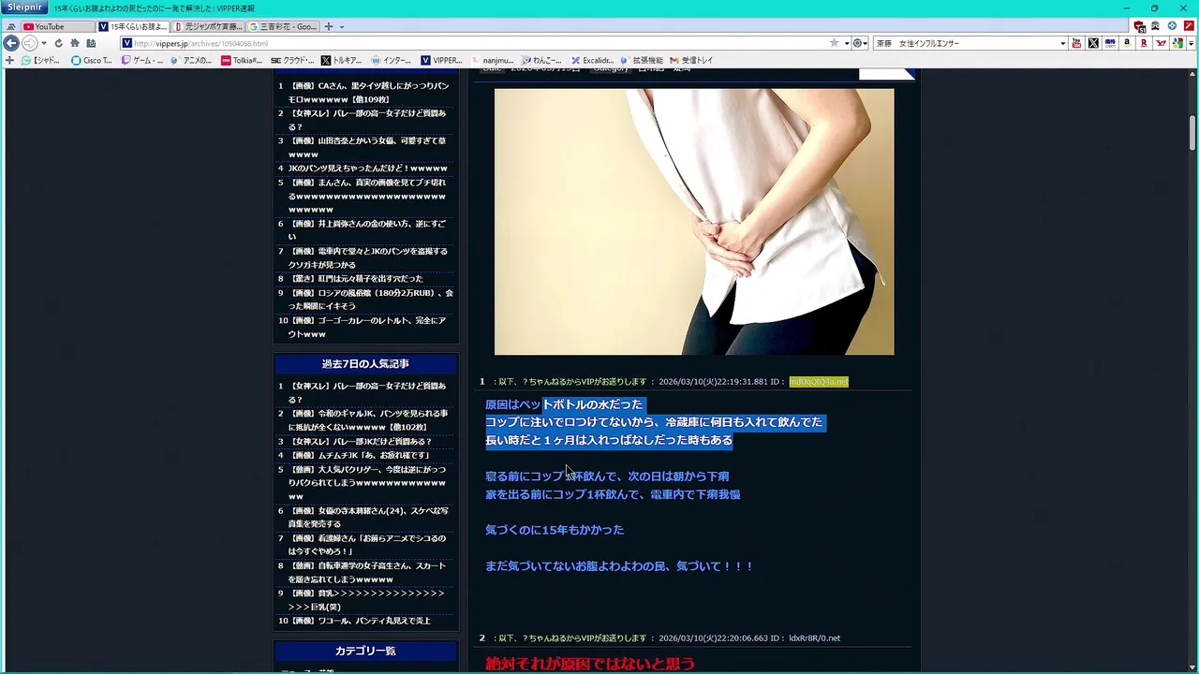
Task: Click the red shield extension icon with badge
Action: click(1139, 26)
